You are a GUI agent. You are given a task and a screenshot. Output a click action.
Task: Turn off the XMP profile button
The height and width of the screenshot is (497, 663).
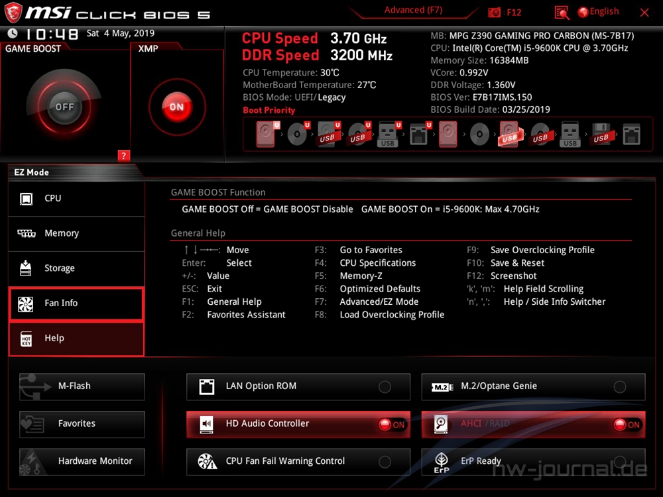tap(177, 107)
